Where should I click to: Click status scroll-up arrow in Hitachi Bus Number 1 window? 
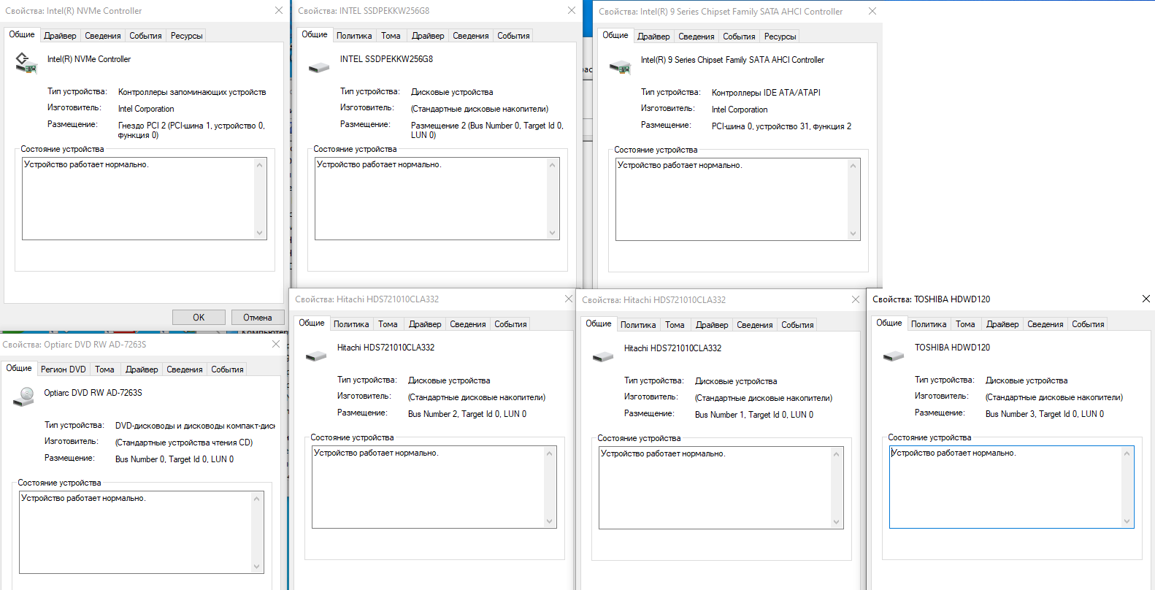[836, 454]
